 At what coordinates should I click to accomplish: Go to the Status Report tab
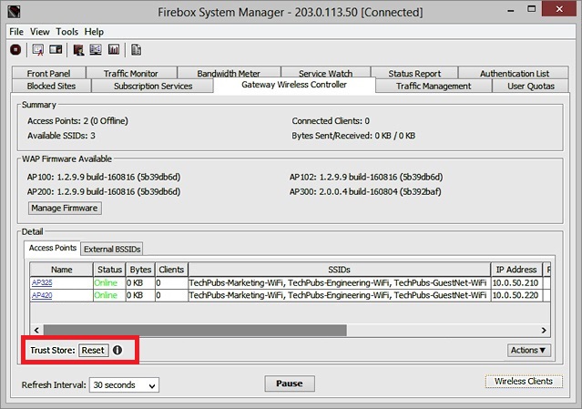click(x=414, y=73)
